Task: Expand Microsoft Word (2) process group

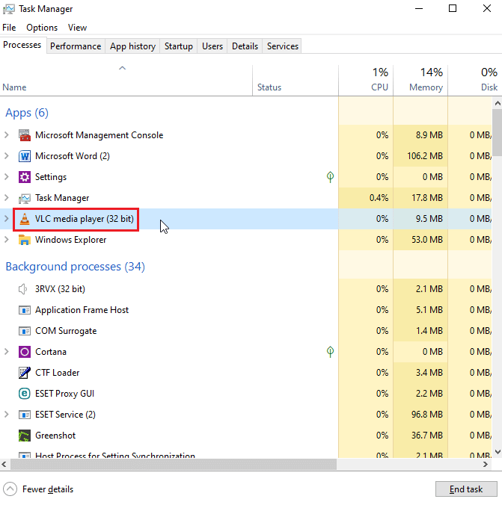Action: 7,156
